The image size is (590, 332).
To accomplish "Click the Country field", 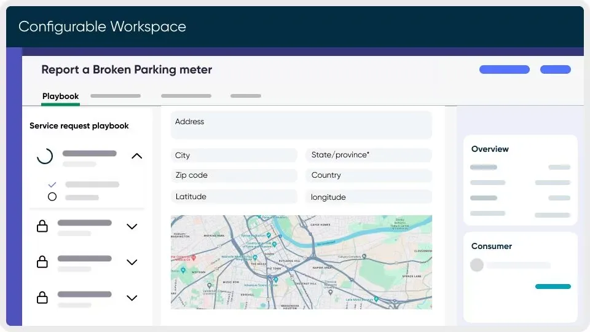I will coord(369,175).
